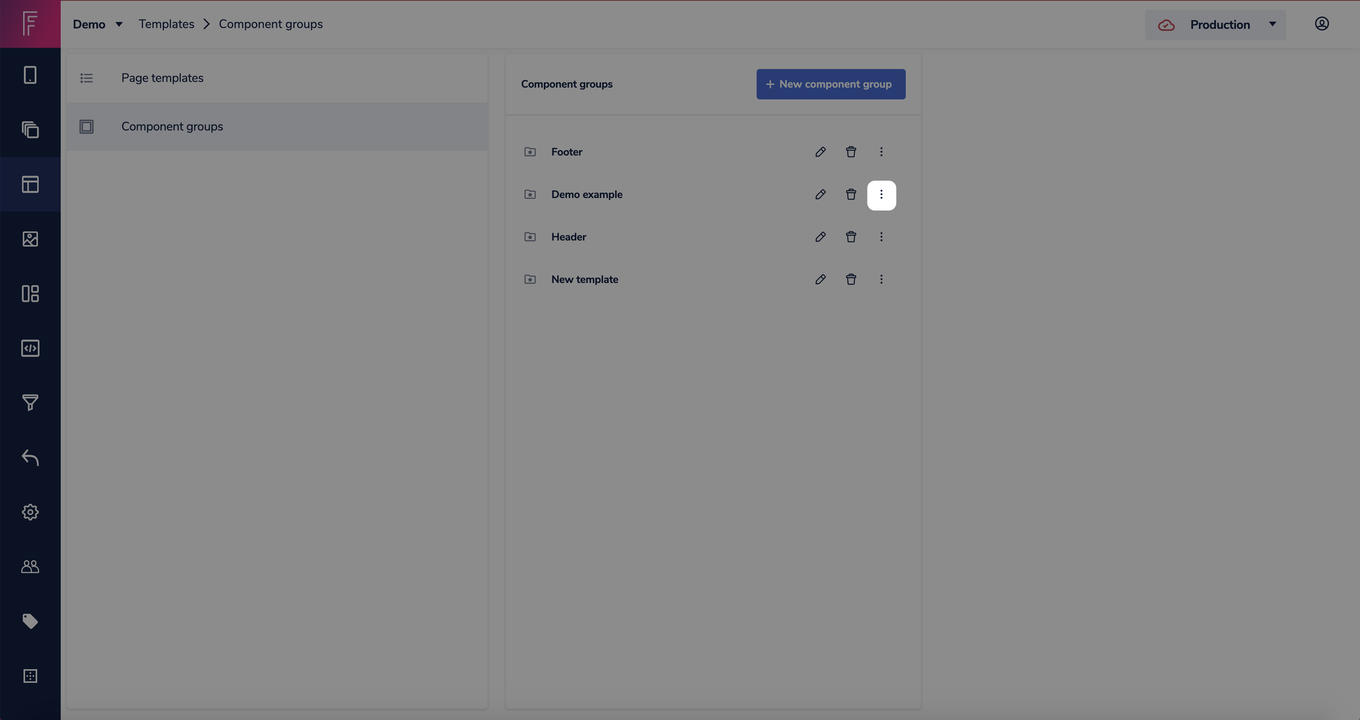
Task: Select the Component groups list entry
Action: tap(172, 127)
